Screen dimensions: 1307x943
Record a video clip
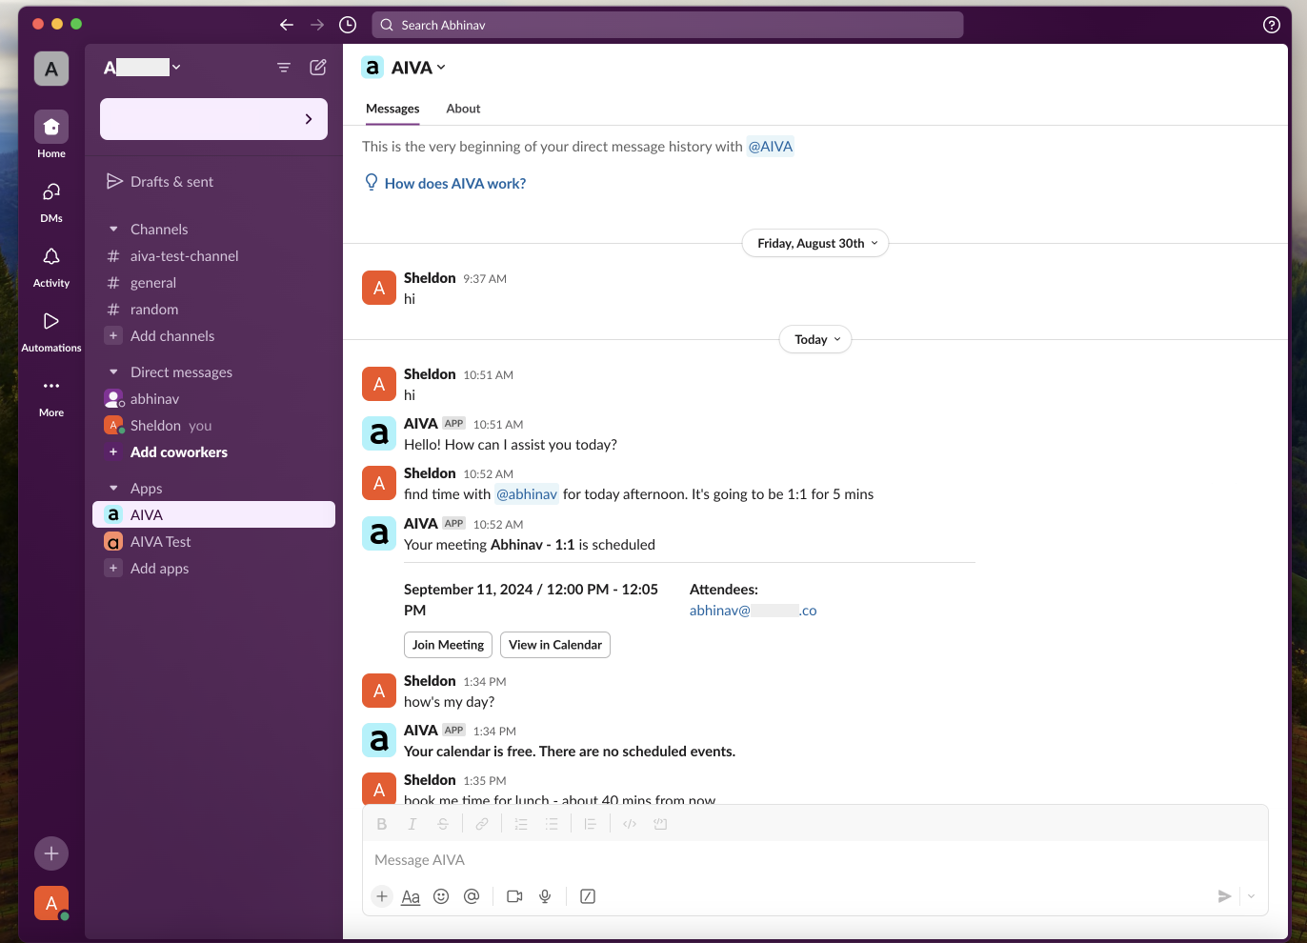(514, 896)
